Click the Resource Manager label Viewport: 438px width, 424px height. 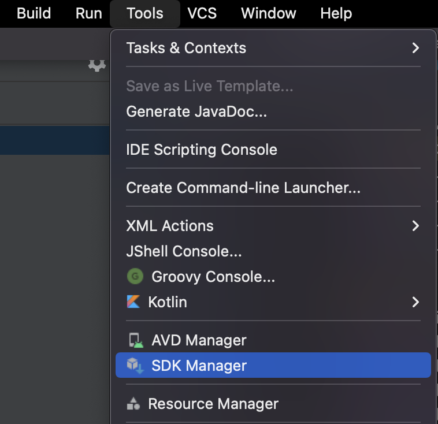click(x=213, y=404)
